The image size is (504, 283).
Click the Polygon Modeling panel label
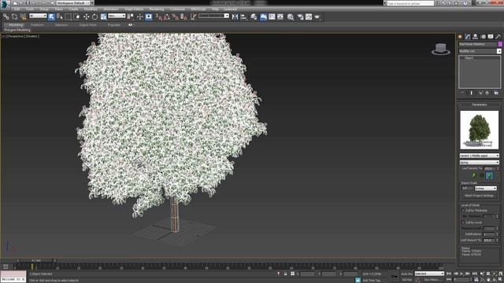click(x=17, y=30)
